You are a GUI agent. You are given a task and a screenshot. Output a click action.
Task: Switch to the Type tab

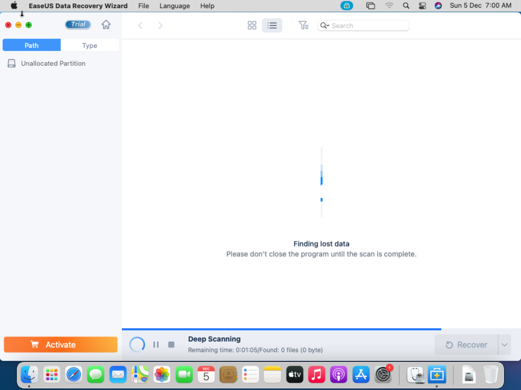coord(90,46)
